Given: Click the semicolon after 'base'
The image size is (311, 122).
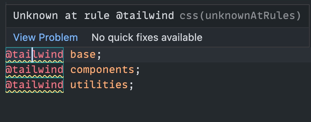Looking at the screenshot, I should point(99,55).
